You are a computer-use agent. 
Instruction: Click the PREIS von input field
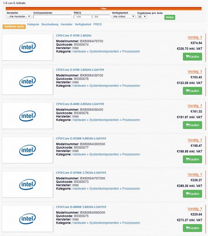[x=83, y=17]
